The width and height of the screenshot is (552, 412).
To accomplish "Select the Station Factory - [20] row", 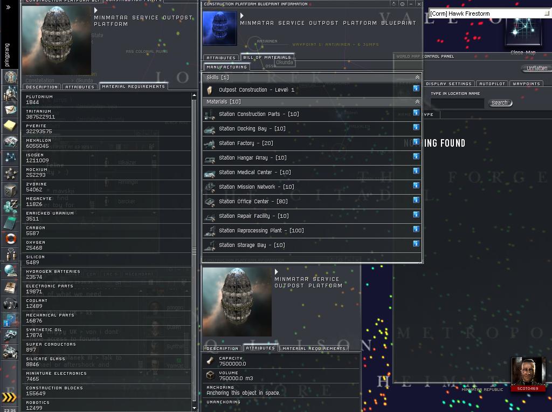I will tap(312, 143).
